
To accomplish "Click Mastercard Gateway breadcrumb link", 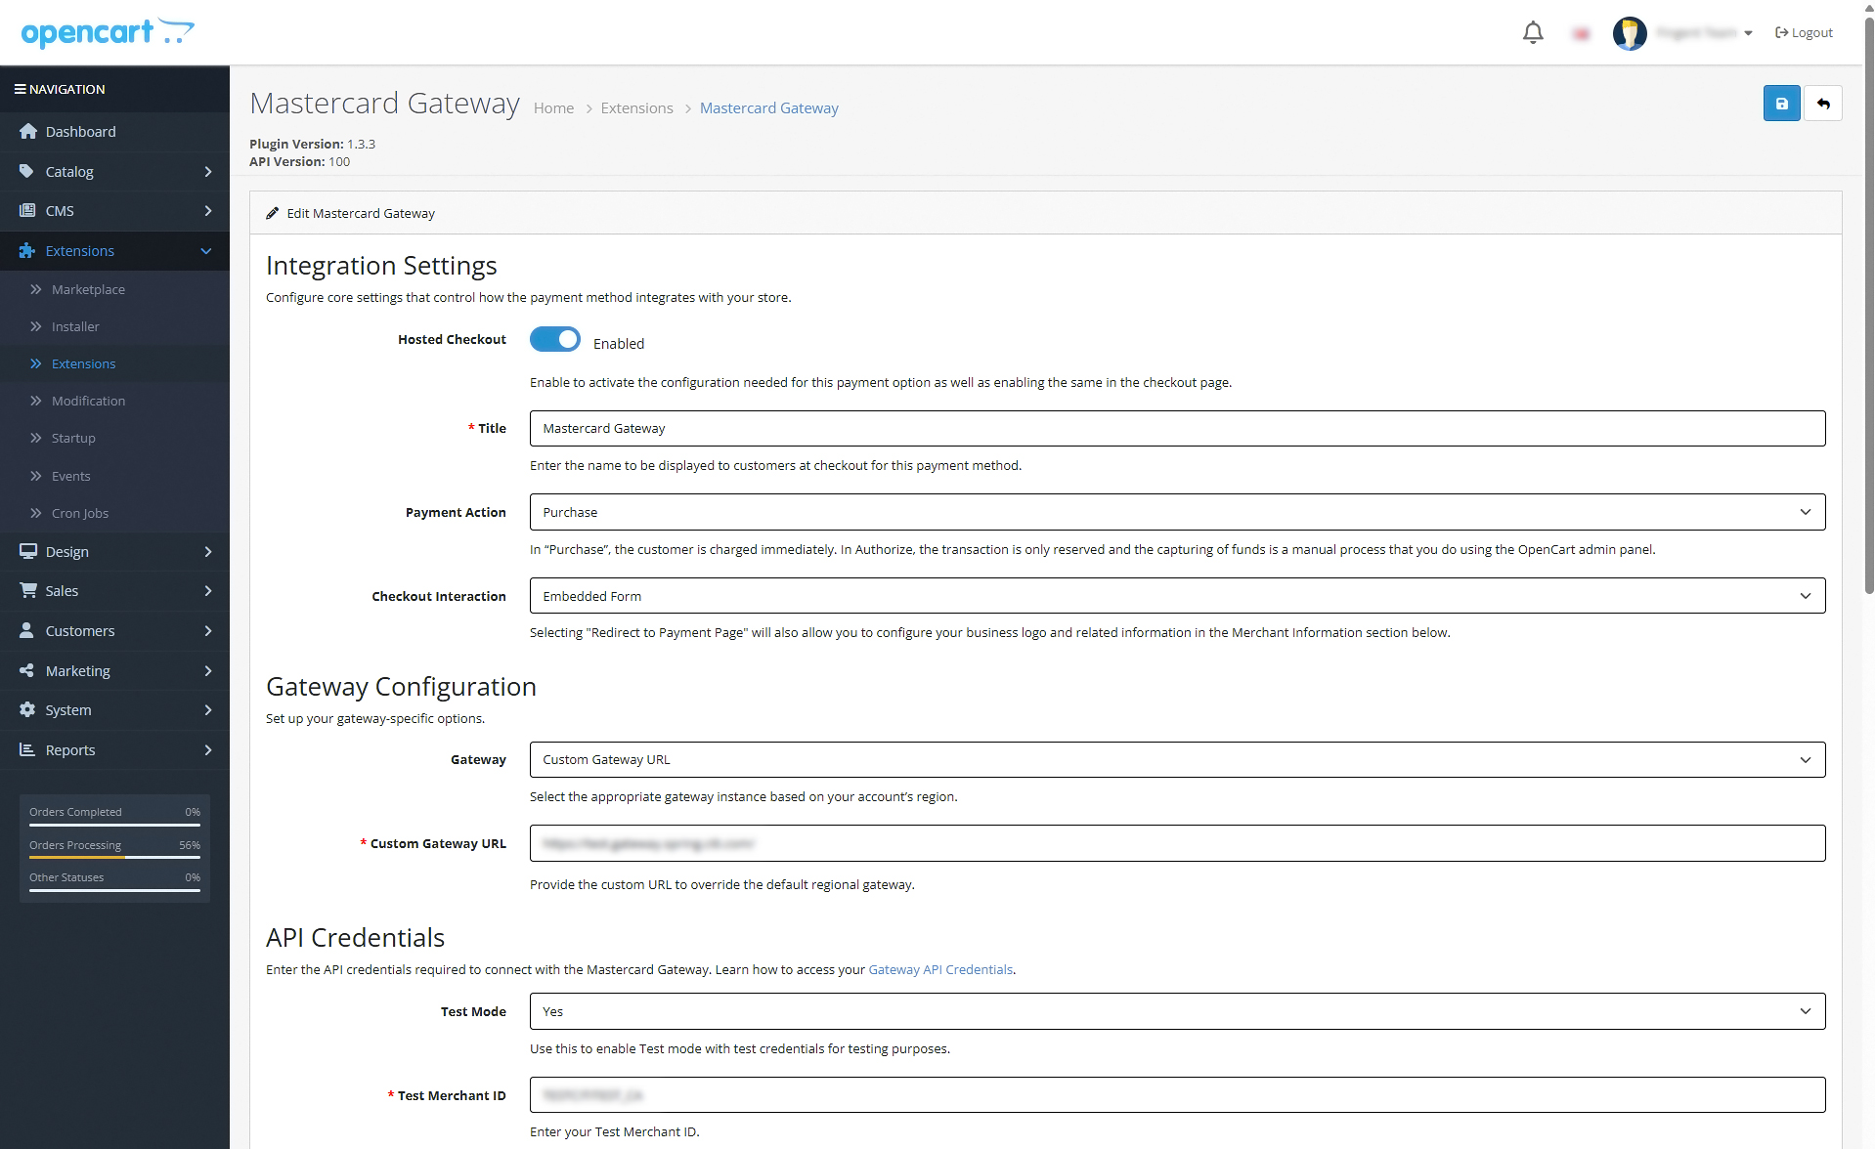I will click(768, 107).
